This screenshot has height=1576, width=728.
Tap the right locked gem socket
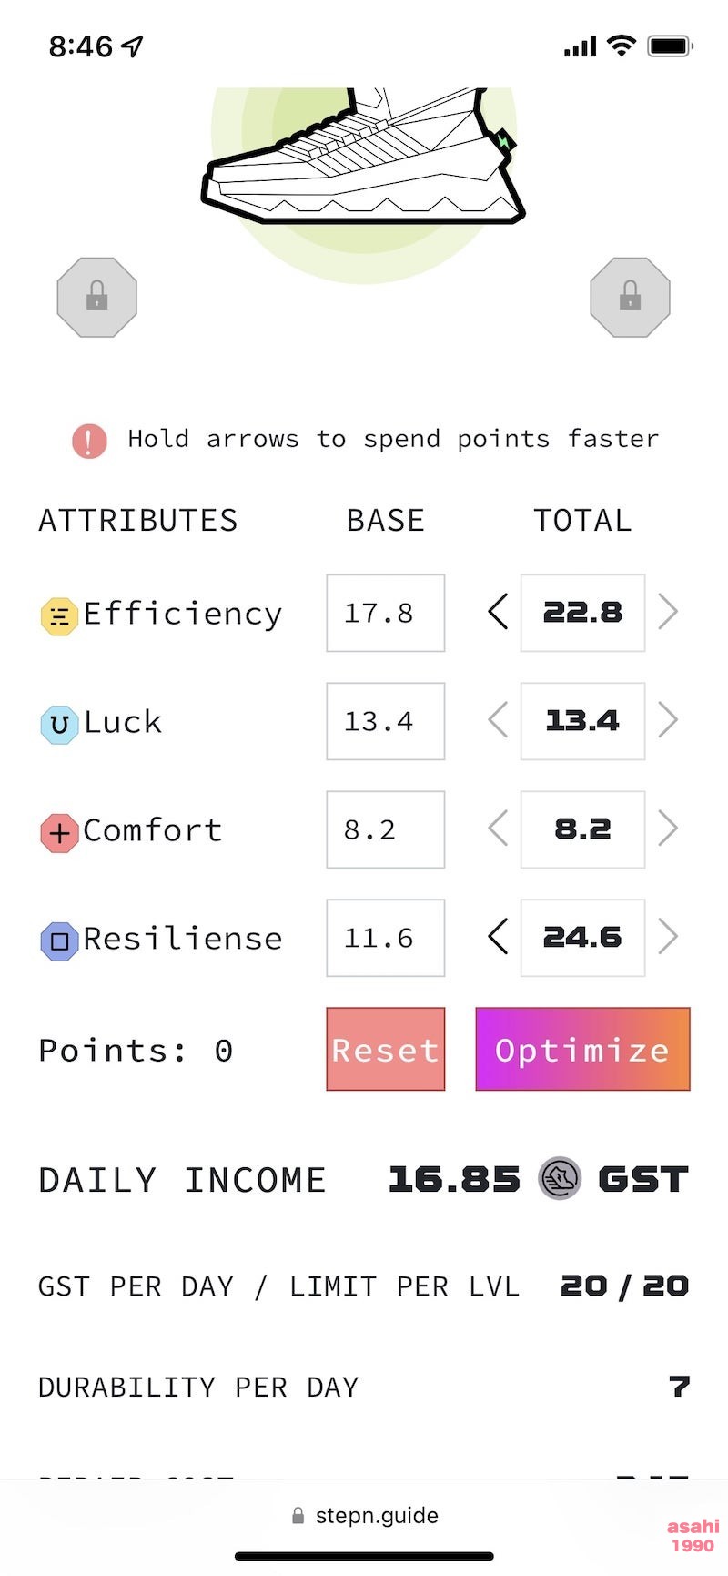click(x=631, y=298)
